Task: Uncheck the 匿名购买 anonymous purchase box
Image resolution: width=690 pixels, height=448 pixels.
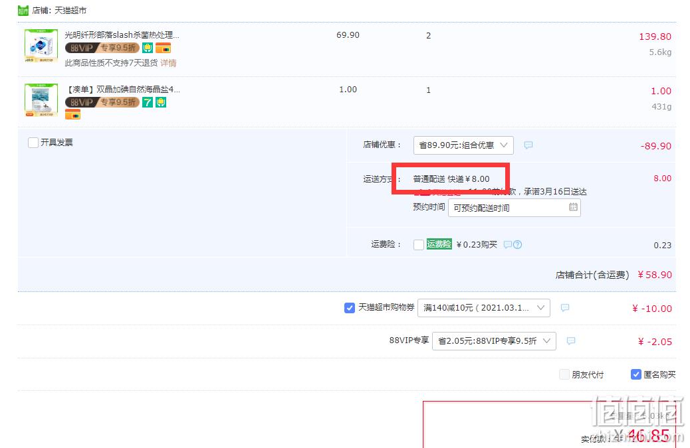Action: pos(636,374)
